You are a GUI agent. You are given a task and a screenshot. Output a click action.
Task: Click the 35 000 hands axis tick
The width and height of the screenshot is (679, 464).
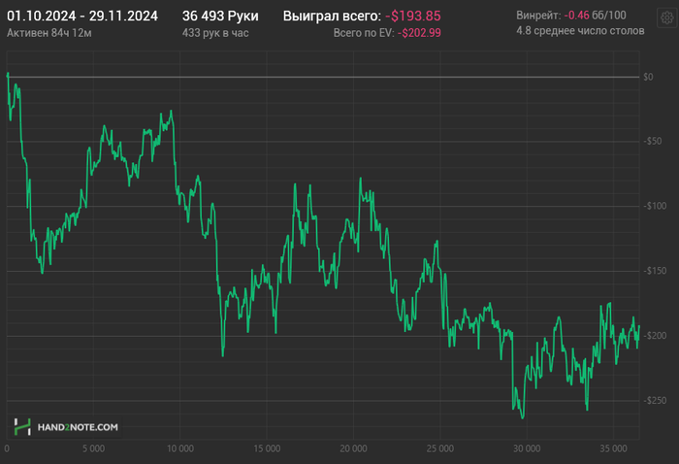coord(613,449)
